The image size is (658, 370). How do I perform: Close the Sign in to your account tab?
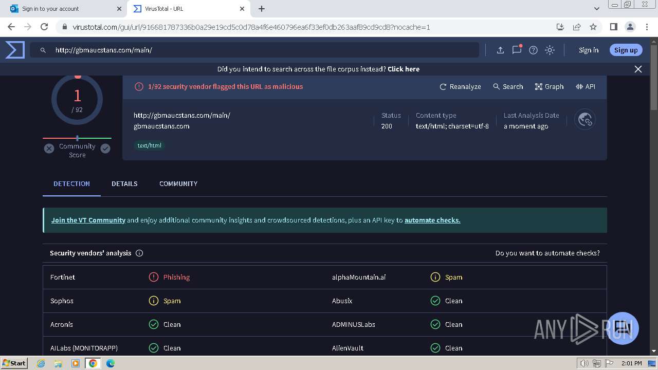[119, 9]
